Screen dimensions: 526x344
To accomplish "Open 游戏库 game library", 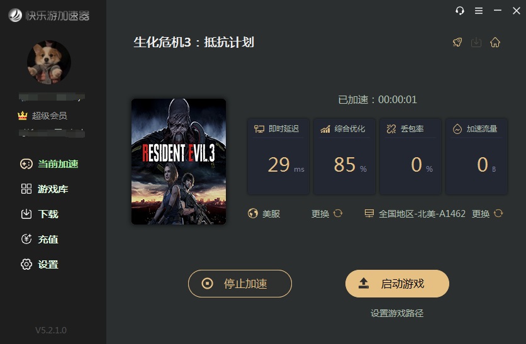I will (44, 189).
